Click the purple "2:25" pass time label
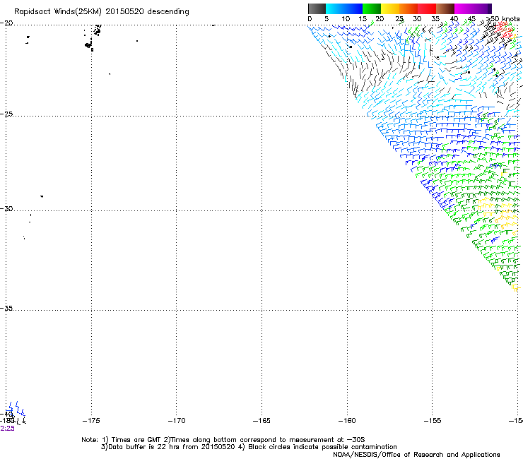523x459 pixels. point(7,429)
